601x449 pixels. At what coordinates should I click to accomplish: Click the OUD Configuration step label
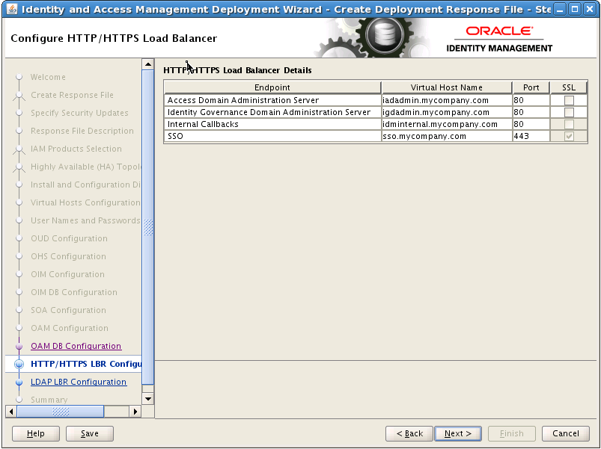pyautogui.click(x=69, y=238)
